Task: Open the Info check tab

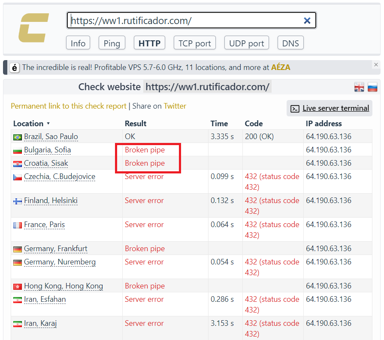Action: point(78,43)
